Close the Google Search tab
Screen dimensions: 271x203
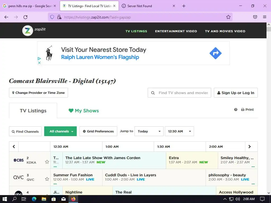(55, 6)
